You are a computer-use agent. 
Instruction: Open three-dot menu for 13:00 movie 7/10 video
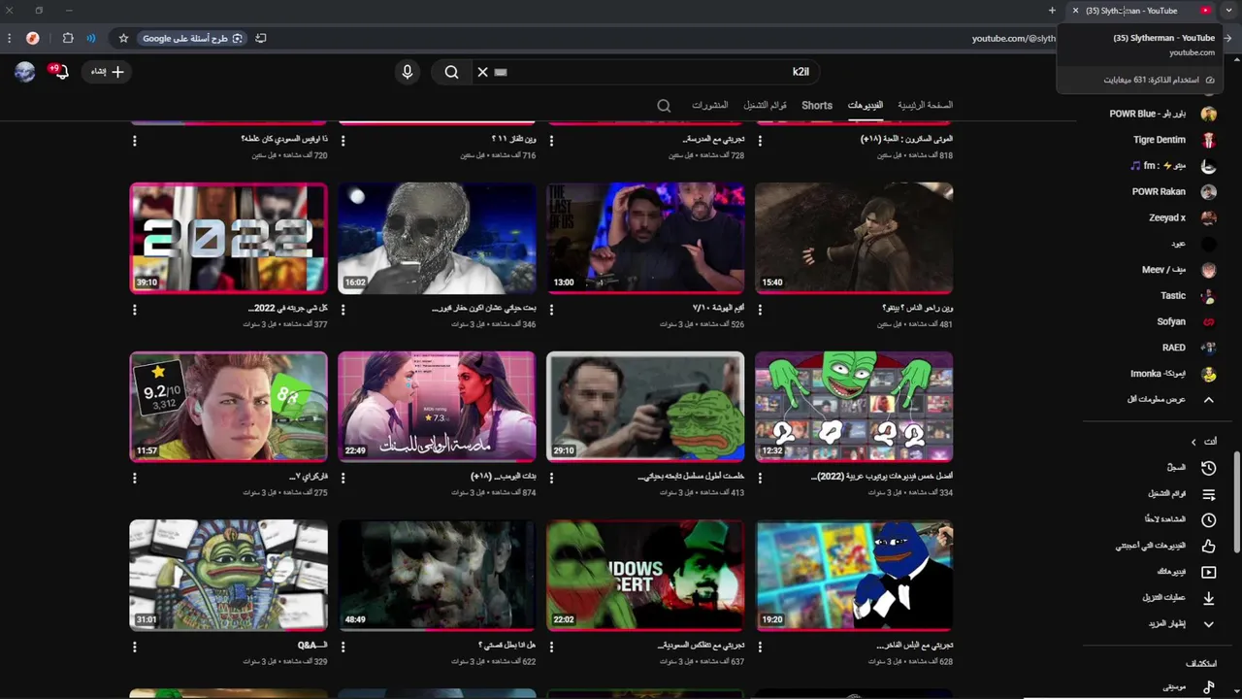pos(551,310)
